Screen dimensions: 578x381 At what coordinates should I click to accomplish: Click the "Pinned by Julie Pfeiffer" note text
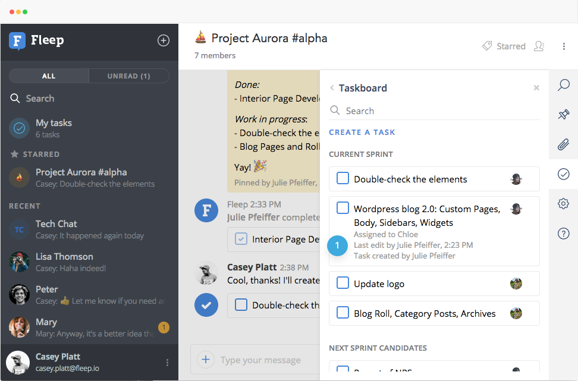[276, 182]
